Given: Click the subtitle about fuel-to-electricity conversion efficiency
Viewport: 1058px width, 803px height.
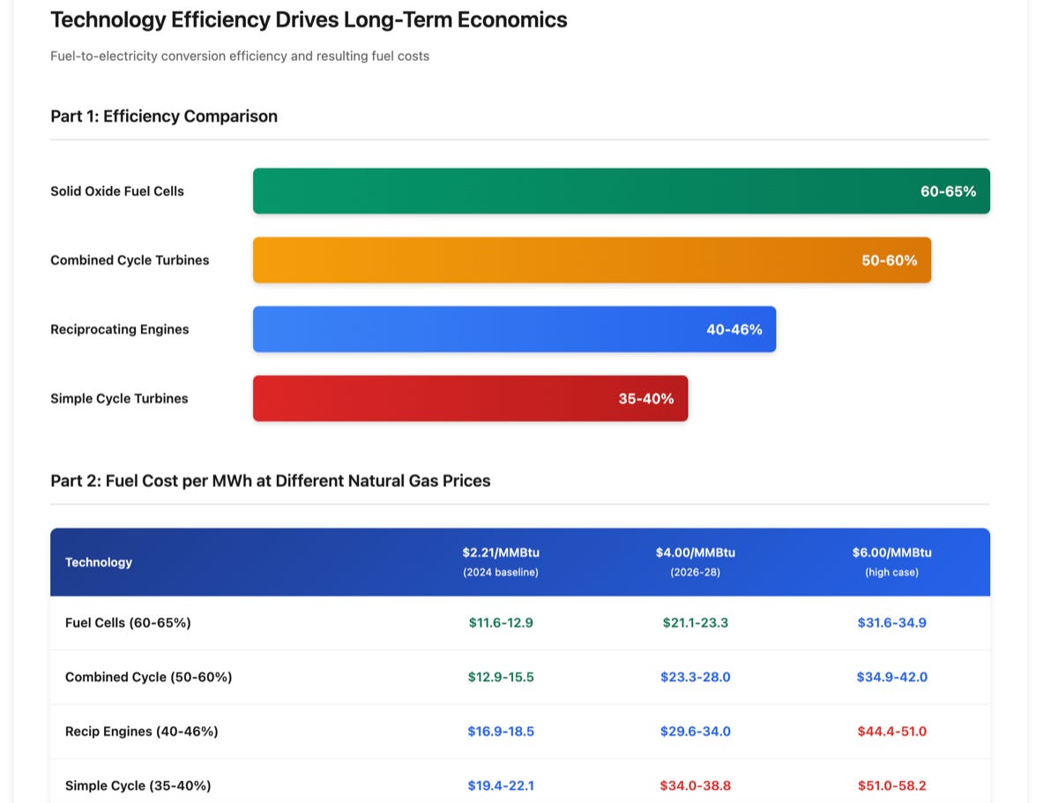Looking at the screenshot, I should [x=240, y=56].
